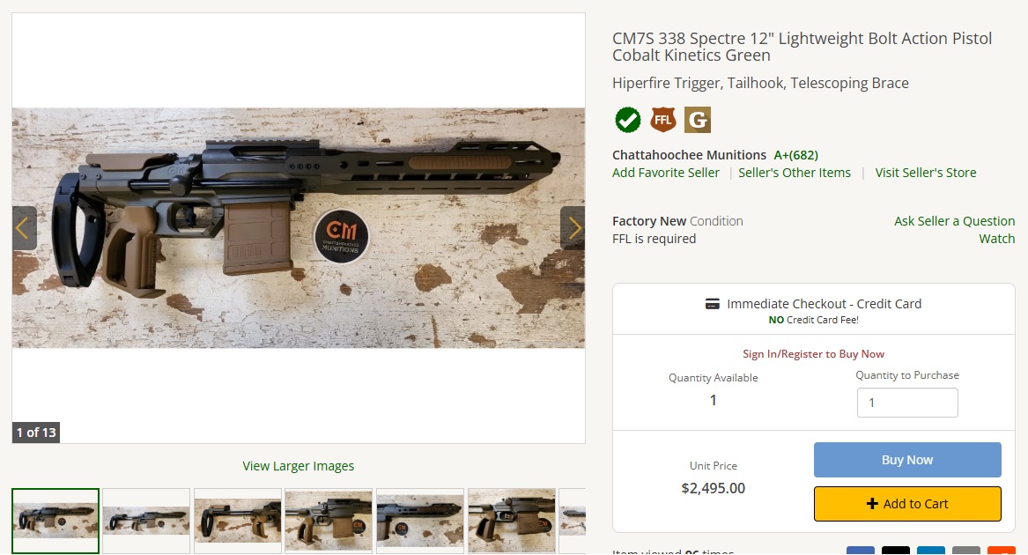
Task: Click the gold G seller badge
Action: tap(698, 120)
